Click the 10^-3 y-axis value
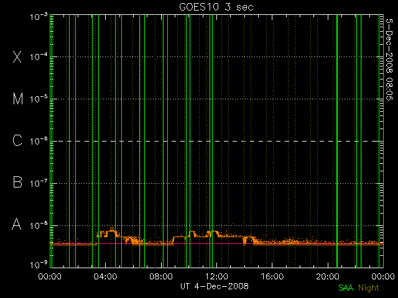Image resolution: width=398 pixels, height=298 pixels. coord(39,17)
